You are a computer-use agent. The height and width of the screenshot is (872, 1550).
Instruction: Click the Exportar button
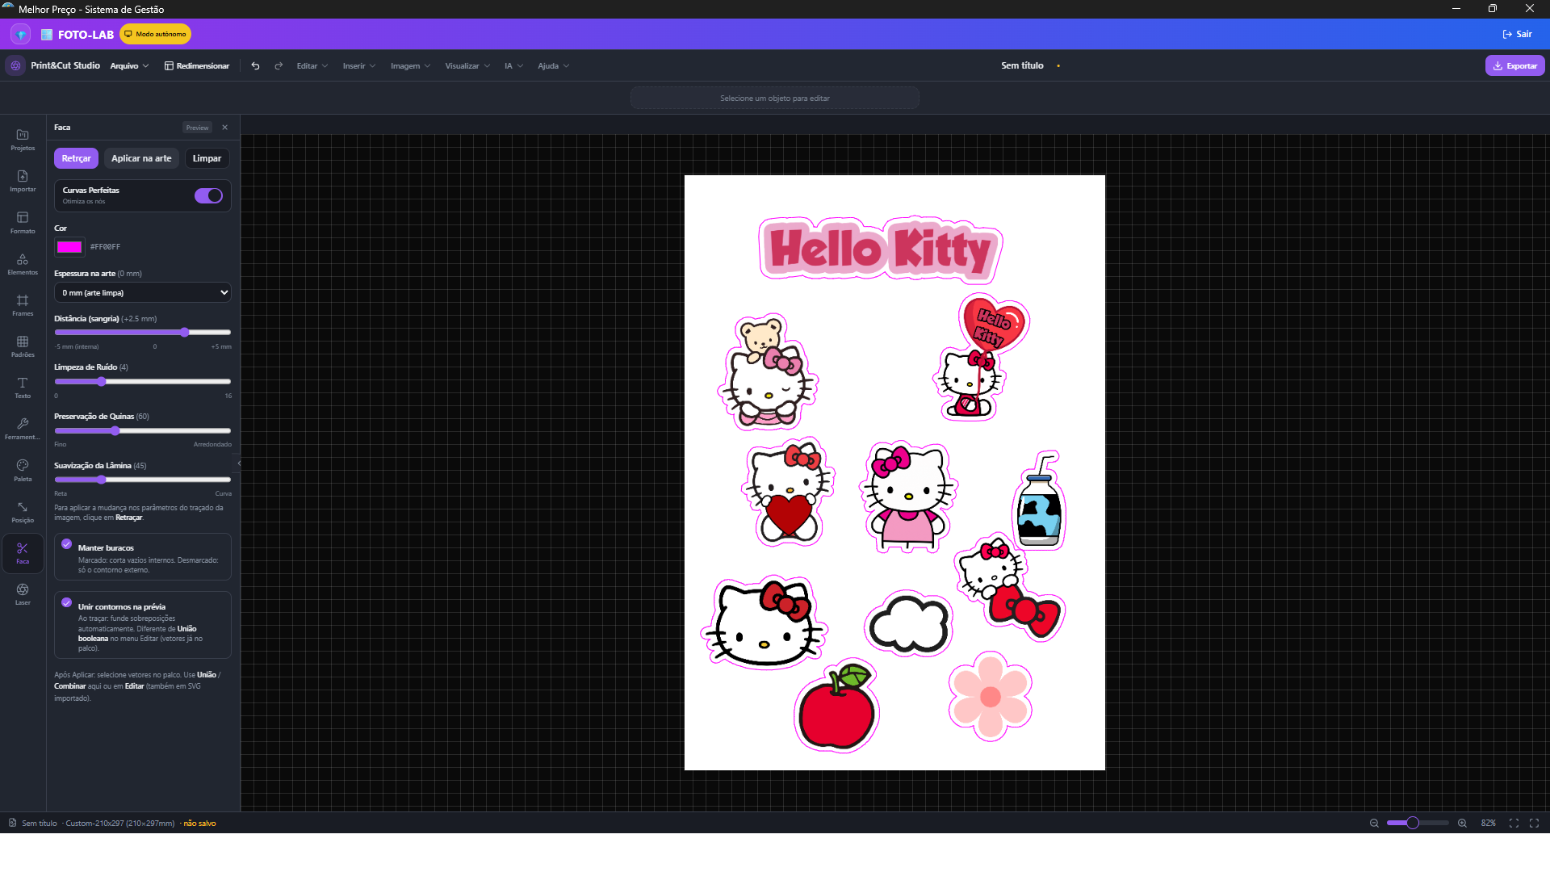pyautogui.click(x=1514, y=66)
